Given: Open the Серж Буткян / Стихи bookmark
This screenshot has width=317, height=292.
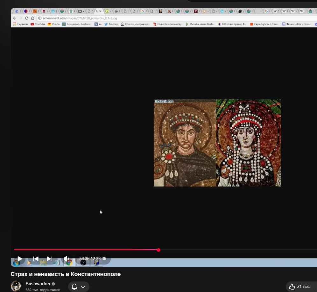Looking at the screenshot, I should 264,24.
